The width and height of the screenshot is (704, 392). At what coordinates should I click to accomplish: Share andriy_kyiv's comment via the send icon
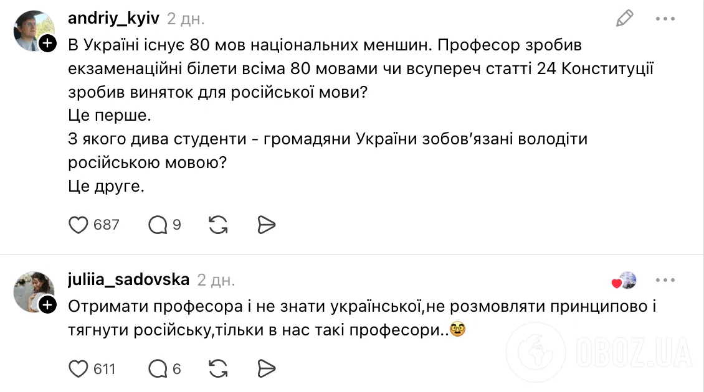tap(266, 225)
